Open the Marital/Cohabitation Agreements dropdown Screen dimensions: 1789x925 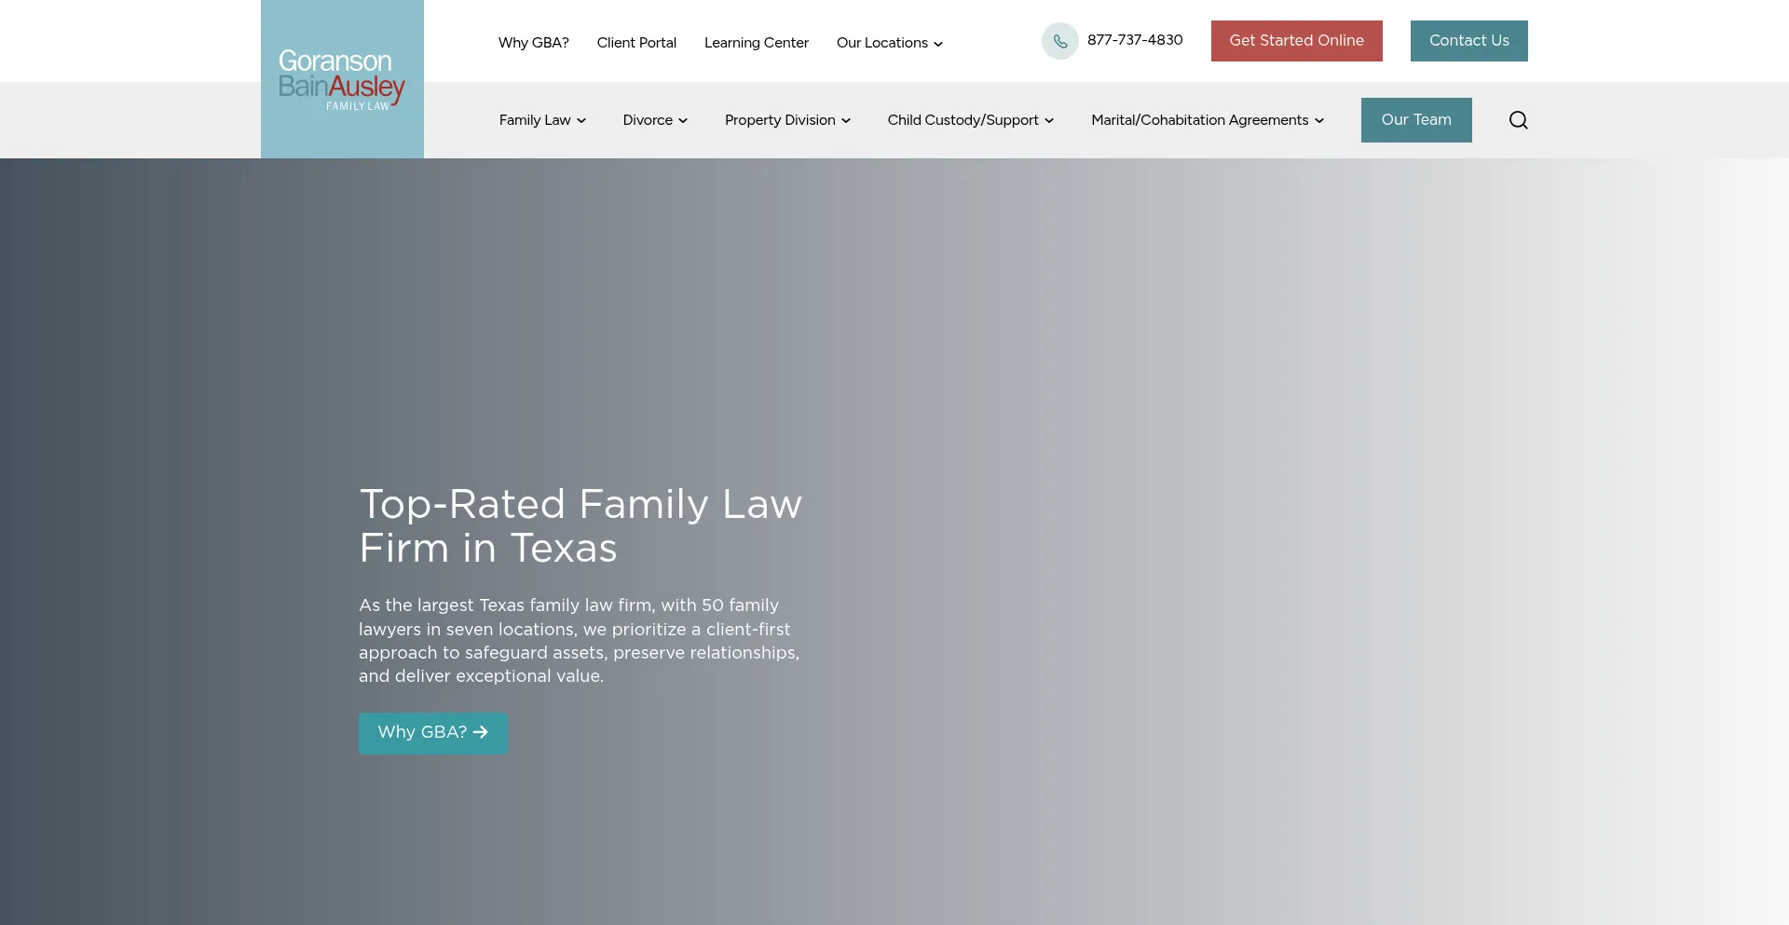pos(1206,119)
